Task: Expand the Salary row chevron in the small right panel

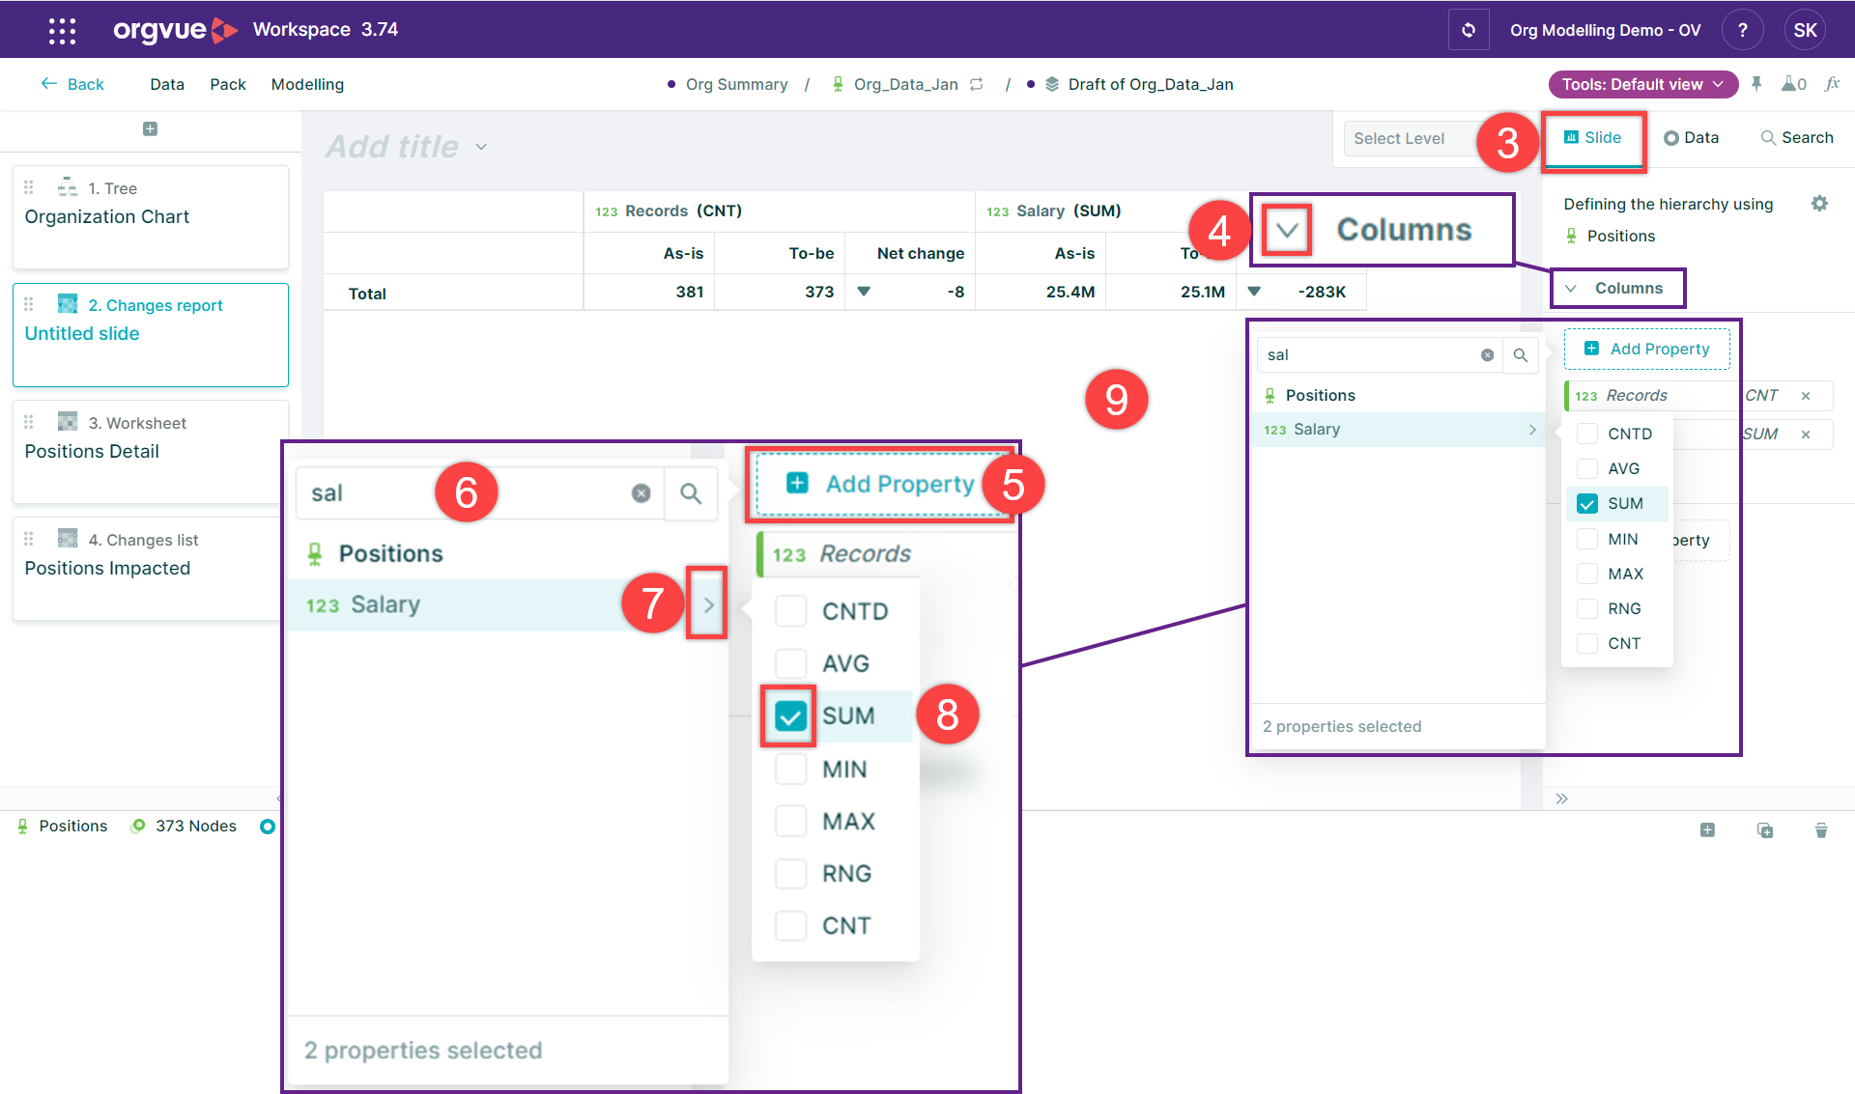Action: pyautogui.click(x=1532, y=430)
